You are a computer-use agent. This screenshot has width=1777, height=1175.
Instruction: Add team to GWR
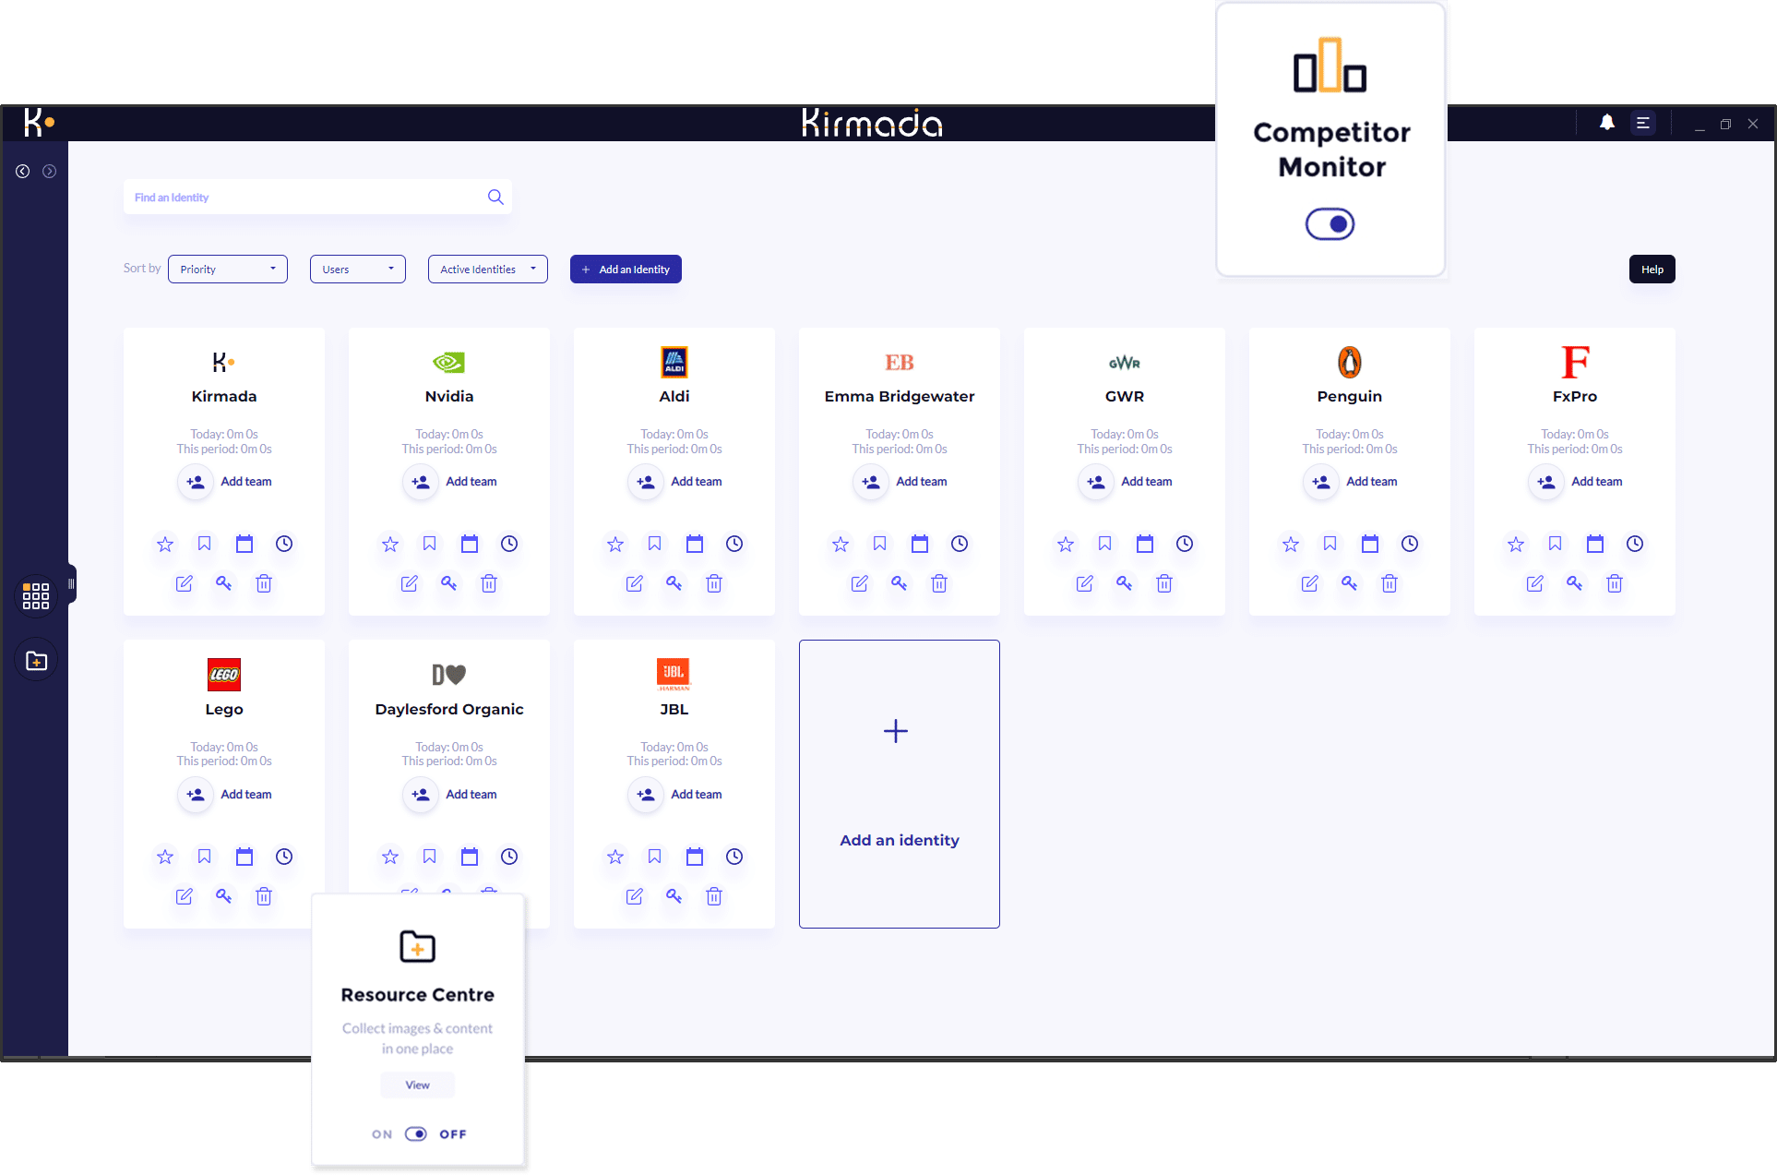point(1125,482)
